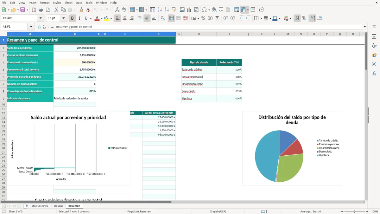Open the Tools menu
This screenshot has width=380, height=214.
click(x=89, y=3)
